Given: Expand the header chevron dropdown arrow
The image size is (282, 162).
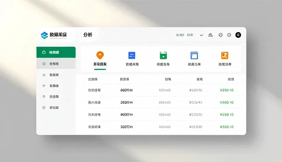Looking at the screenshot, I should [x=201, y=35].
